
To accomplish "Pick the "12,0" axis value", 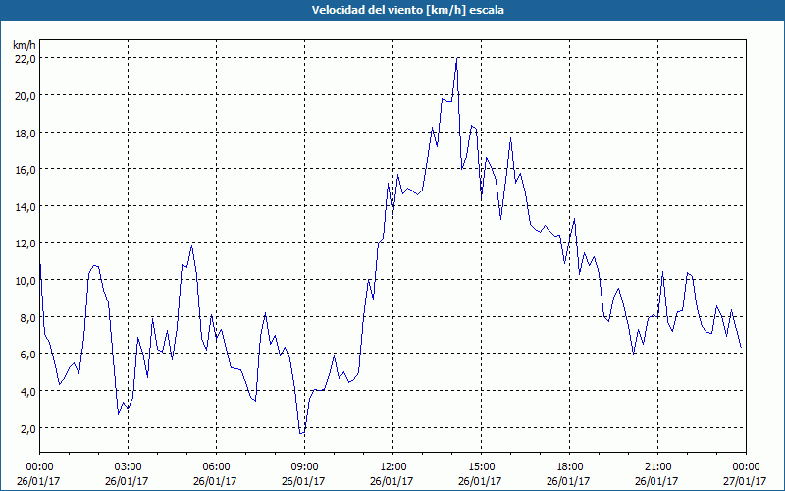I will click(x=26, y=244).
